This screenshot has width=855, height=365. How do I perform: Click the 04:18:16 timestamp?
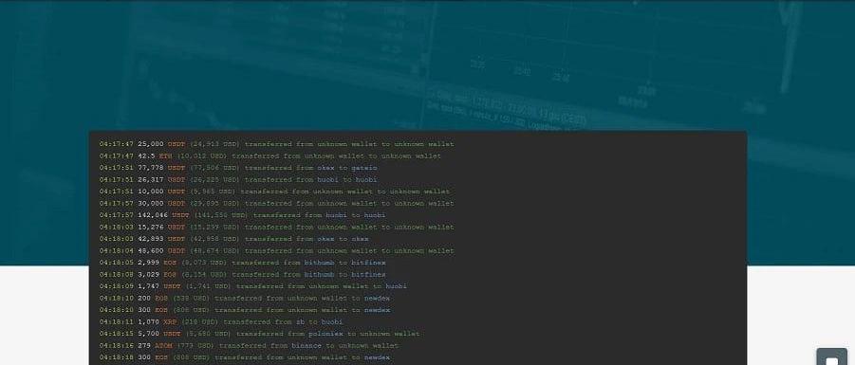pos(116,346)
